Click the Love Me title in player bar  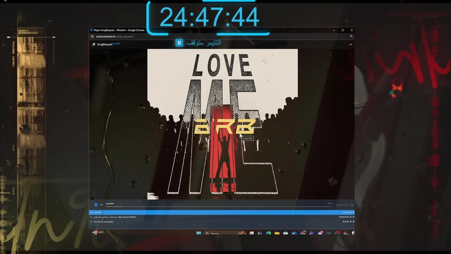[x=110, y=204]
